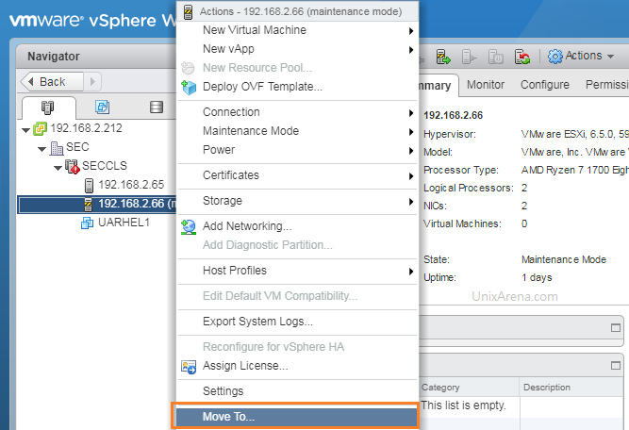Go Back in the Navigator
629x430 pixels.
[x=52, y=82]
